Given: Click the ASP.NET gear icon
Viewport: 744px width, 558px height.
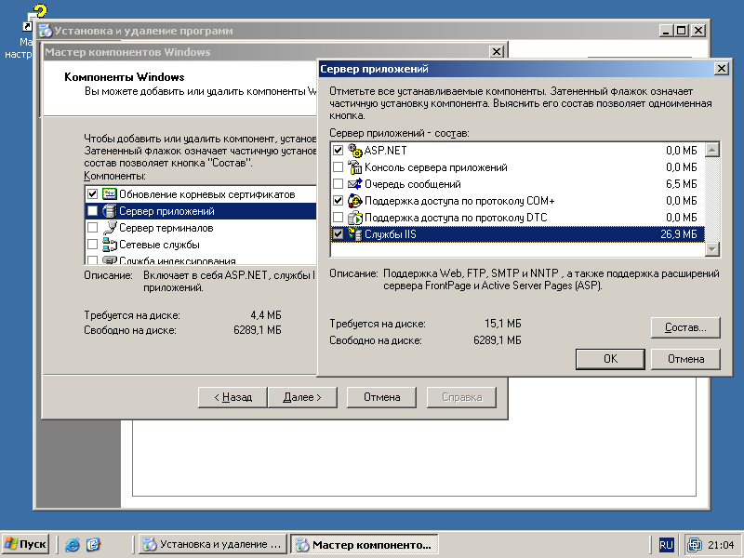Looking at the screenshot, I should (355, 151).
